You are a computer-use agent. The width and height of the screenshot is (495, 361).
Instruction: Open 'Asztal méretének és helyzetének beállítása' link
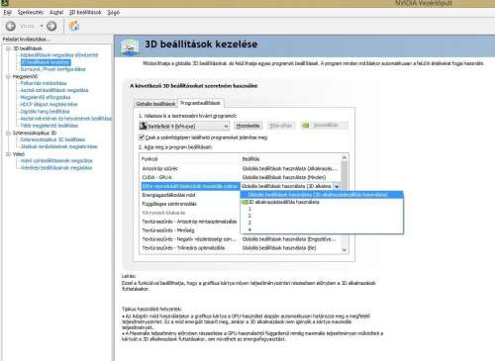pos(66,119)
